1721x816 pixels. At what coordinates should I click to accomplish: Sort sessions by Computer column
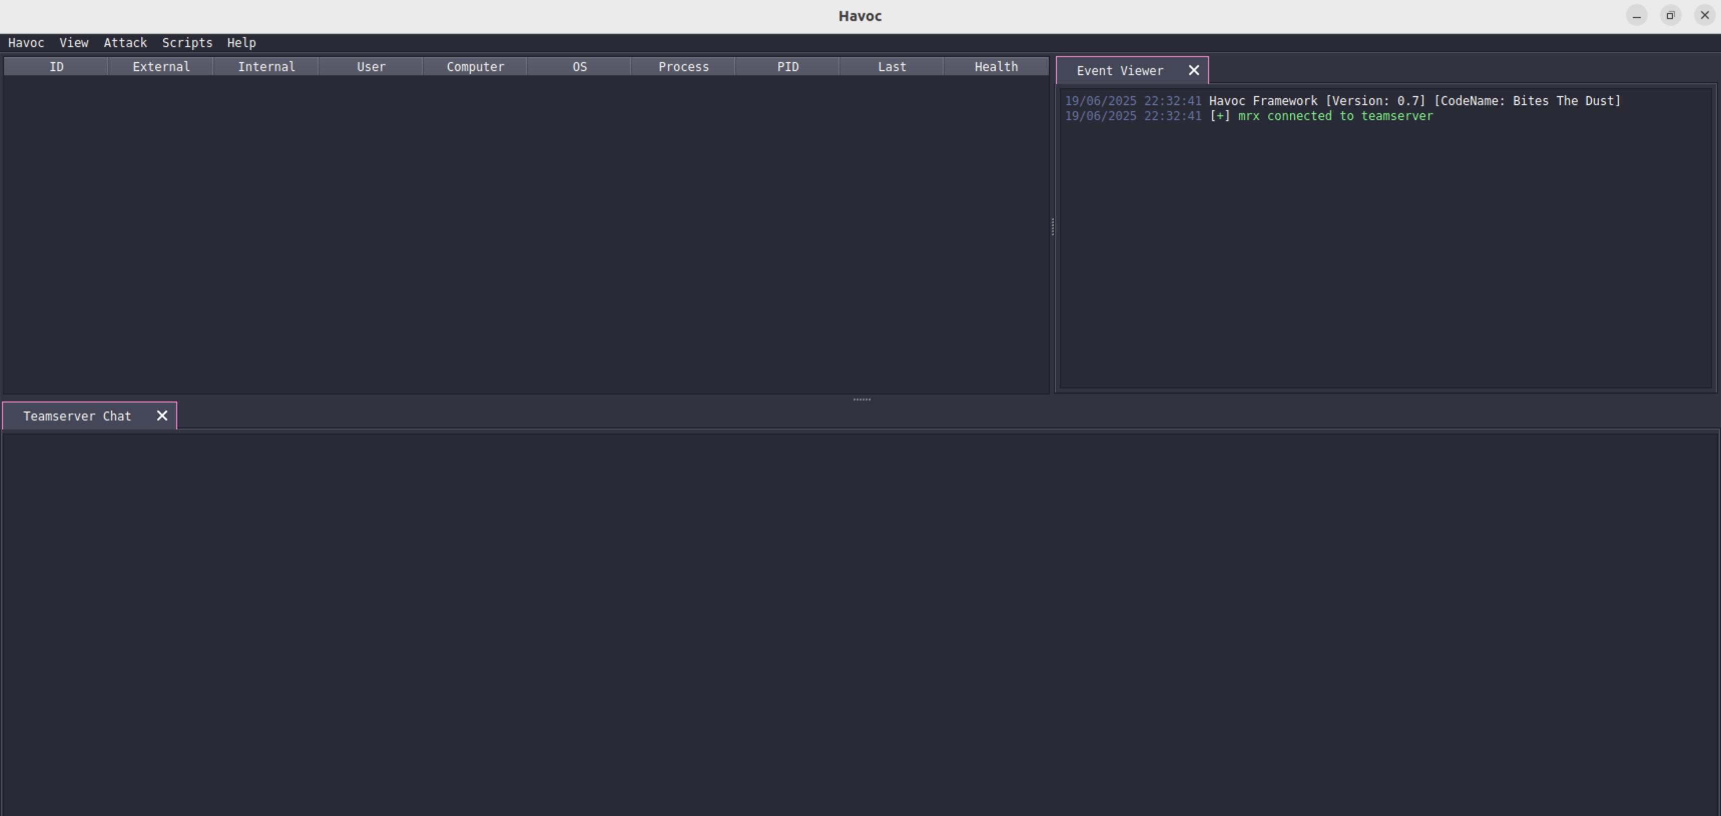click(475, 67)
